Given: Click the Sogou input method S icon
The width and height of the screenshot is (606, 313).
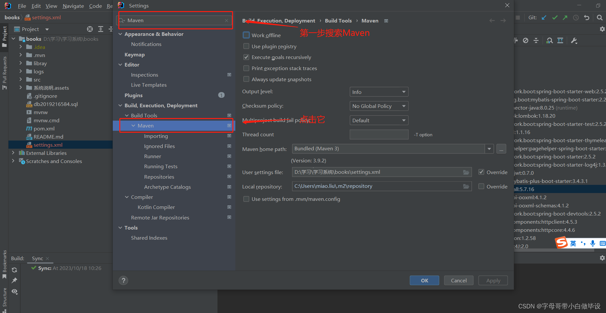Looking at the screenshot, I should [562, 243].
